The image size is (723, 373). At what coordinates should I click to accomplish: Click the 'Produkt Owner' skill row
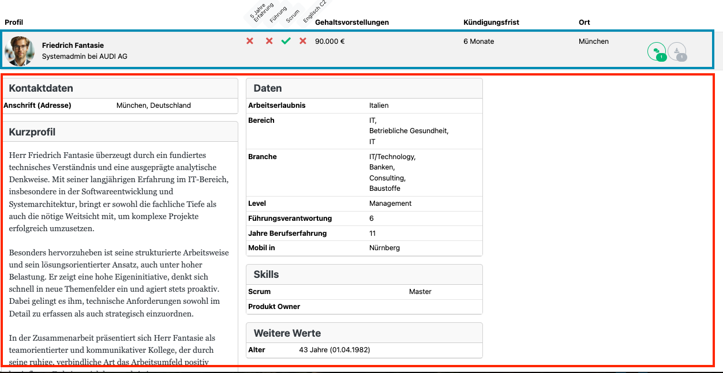pyautogui.click(x=364, y=307)
